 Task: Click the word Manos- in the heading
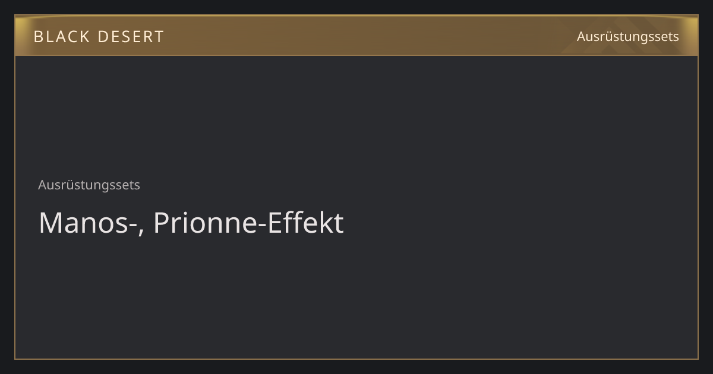[88, 223]
